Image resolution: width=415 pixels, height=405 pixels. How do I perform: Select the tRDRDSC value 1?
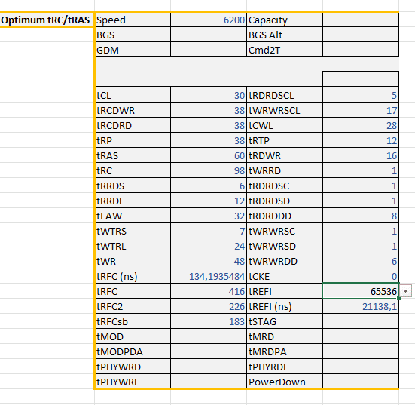[361, 186]
